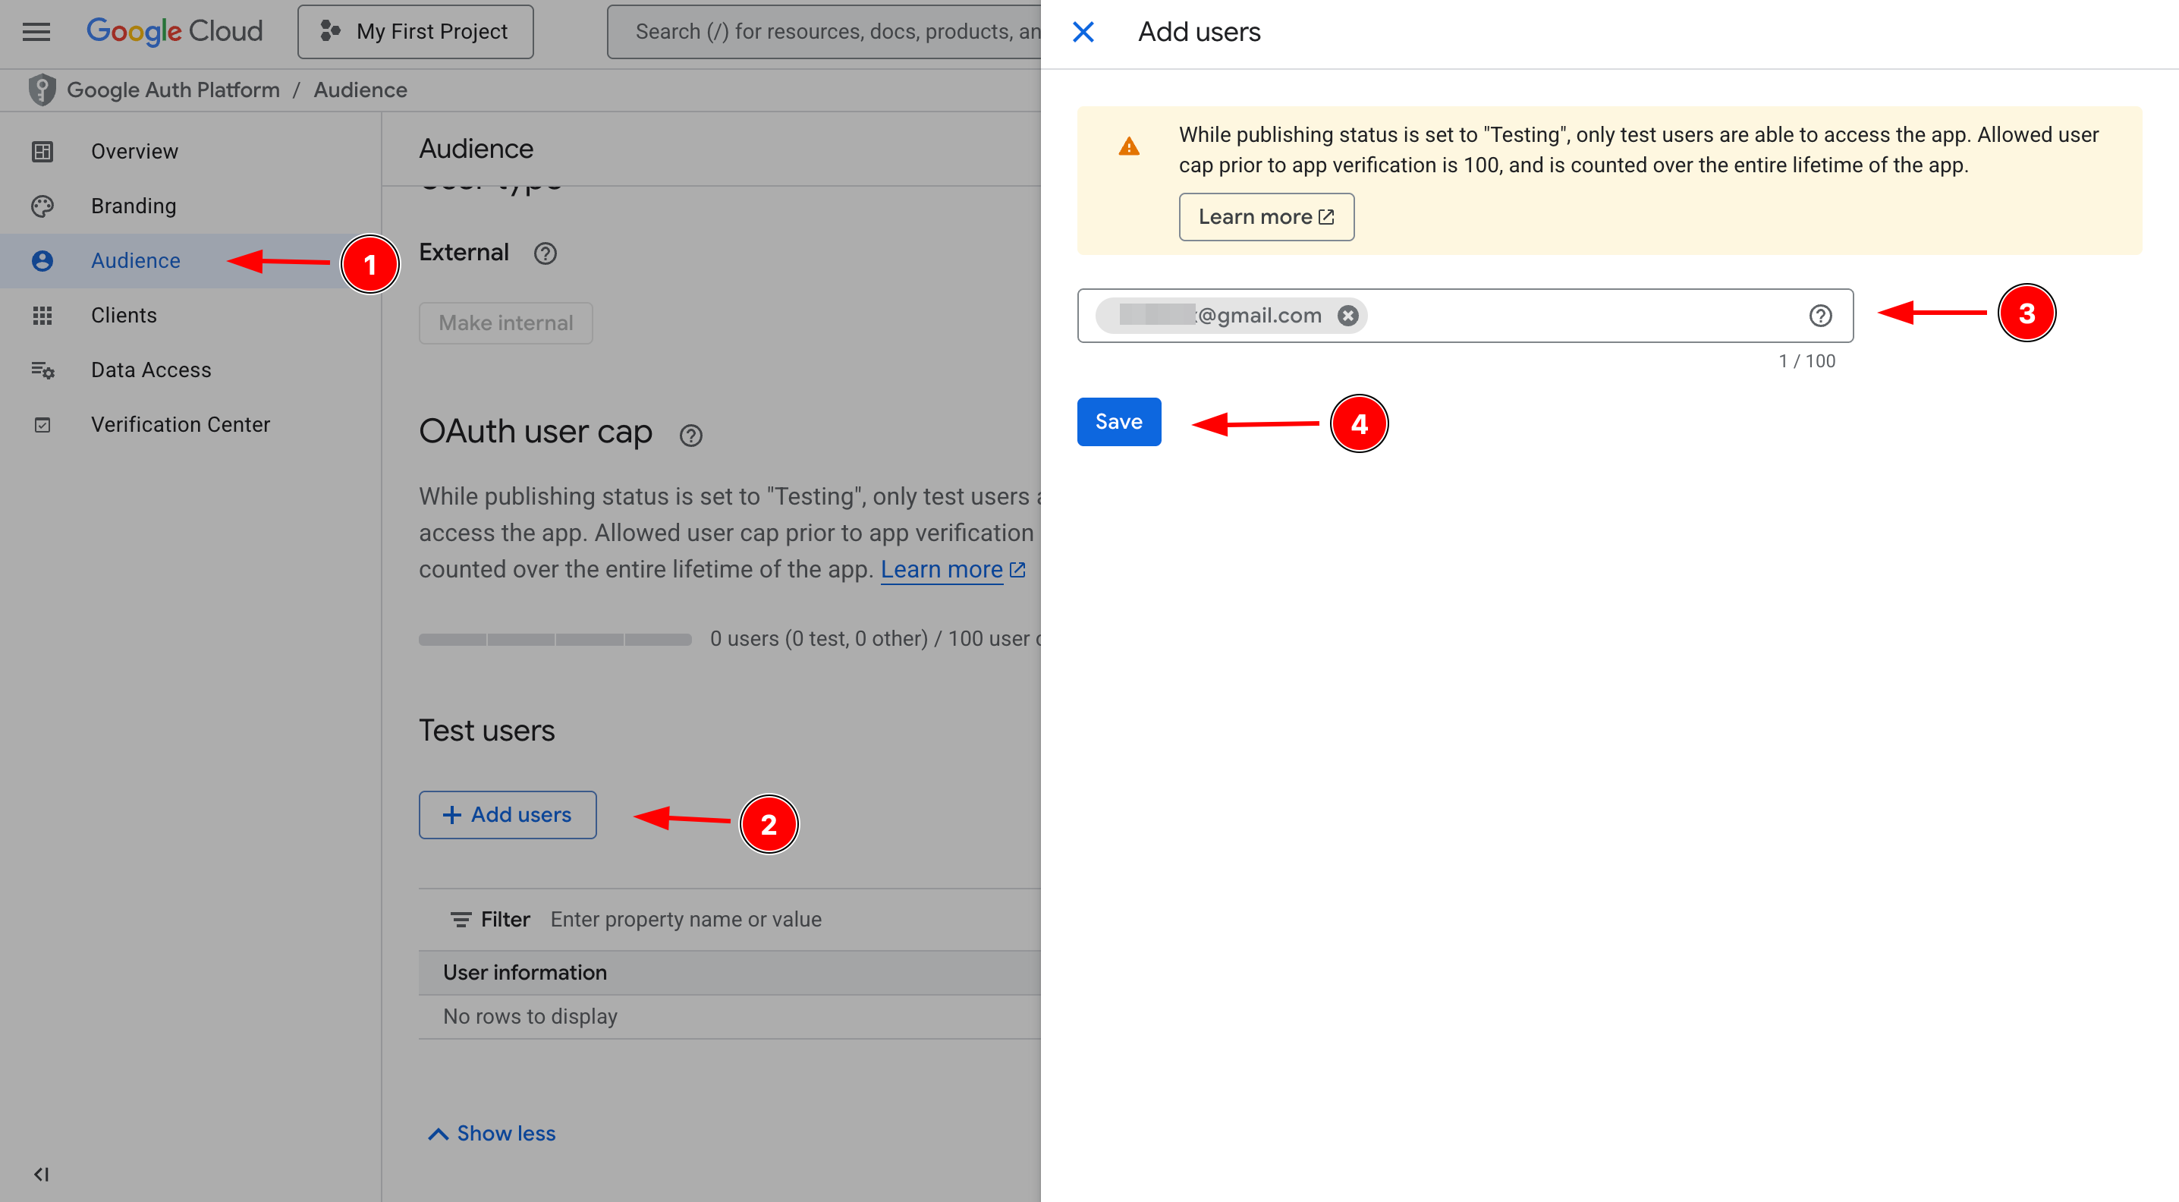This screenshot has width=2179, height=1202.
Task: Click the Clients grid icon
Action: (x=42, y=316)
